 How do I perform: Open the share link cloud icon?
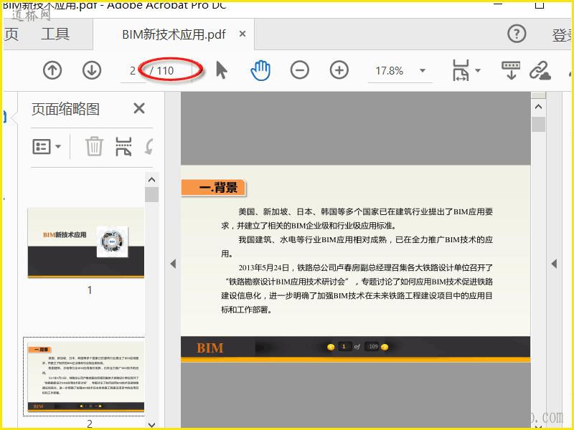coord(540,70)
